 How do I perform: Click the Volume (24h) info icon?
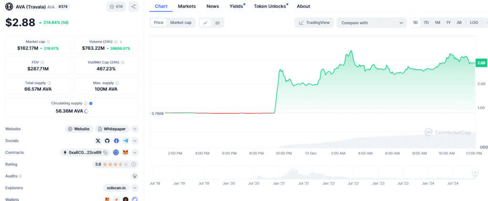tap(116, 41)
